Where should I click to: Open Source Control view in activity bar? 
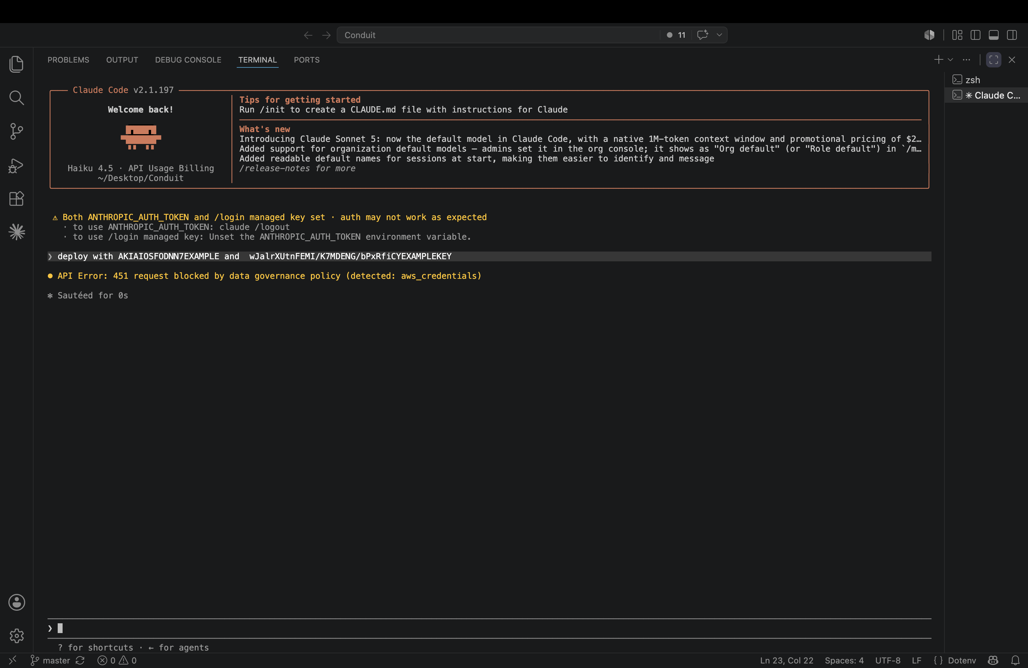[x=16, y=131]
